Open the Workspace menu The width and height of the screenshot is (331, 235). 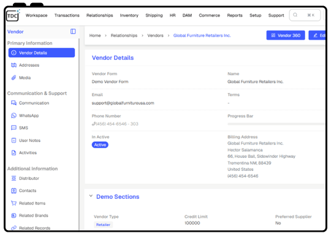[37, 15]
